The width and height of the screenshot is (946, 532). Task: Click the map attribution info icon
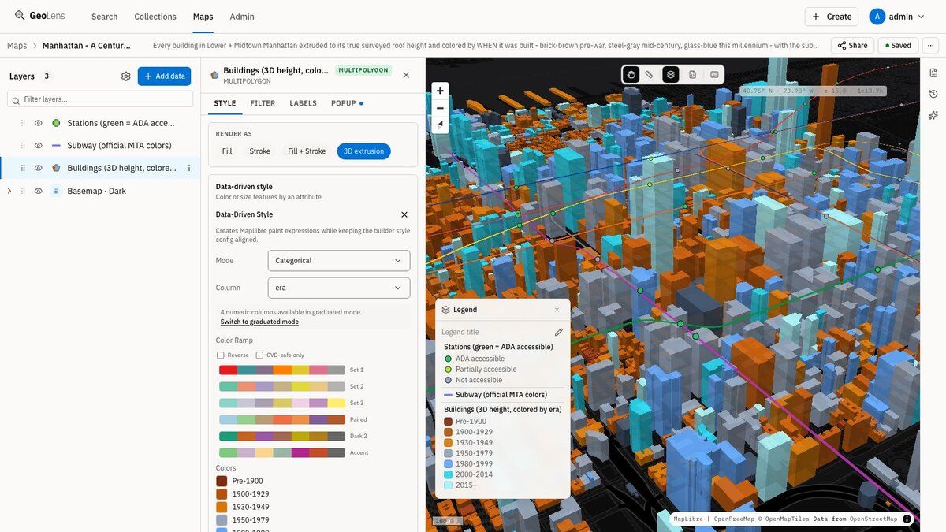tap(907, 519)
